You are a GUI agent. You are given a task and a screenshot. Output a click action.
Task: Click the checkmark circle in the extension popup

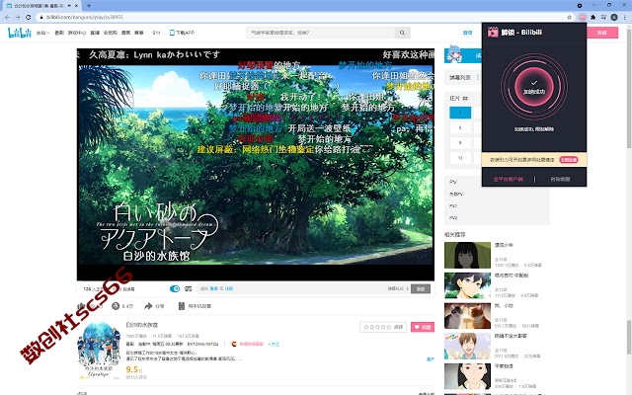point(534,87)
